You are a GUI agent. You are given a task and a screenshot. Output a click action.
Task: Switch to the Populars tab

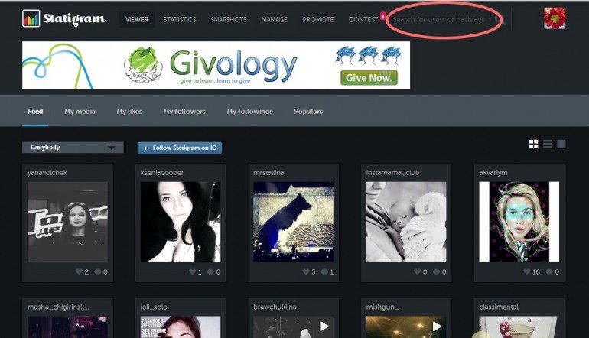pyautogui.click(x=308, y=112)
